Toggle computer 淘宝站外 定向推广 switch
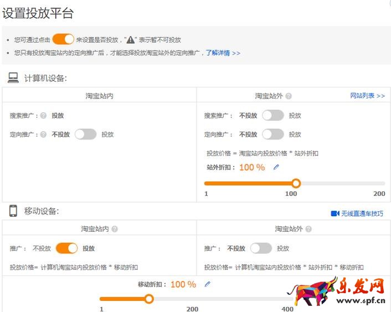This screenshot has height=312, width=391. click(x=273, y=134)
